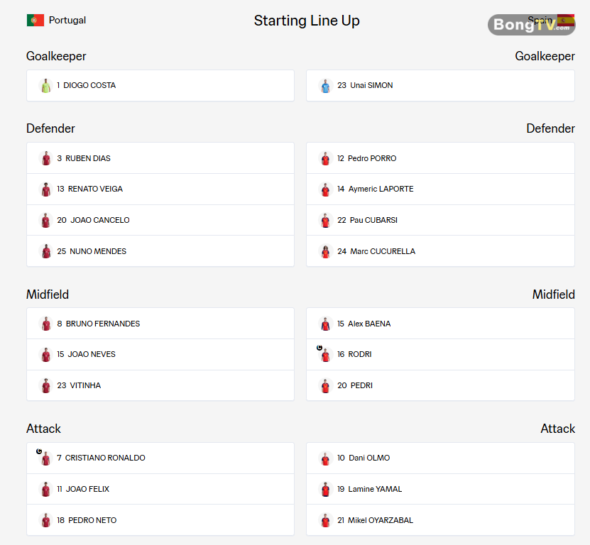
Task: Click Pedro Neto's avatar
Action: (x=46, y=521)
